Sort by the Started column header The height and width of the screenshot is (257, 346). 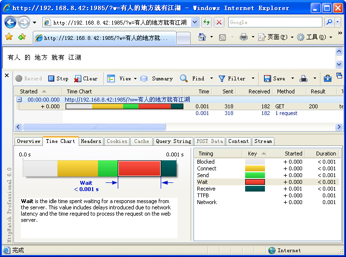tap(38, 91)
